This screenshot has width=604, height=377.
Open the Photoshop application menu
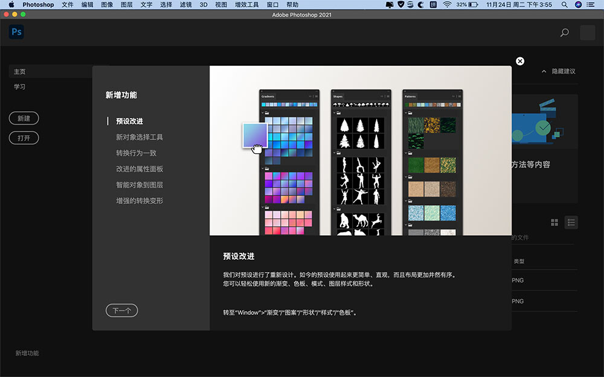tap(38, 5)
